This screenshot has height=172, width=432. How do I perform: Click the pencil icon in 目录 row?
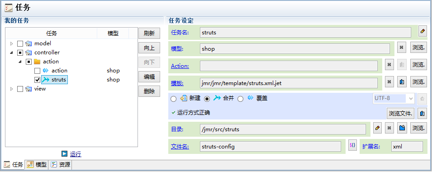point(377,128)
